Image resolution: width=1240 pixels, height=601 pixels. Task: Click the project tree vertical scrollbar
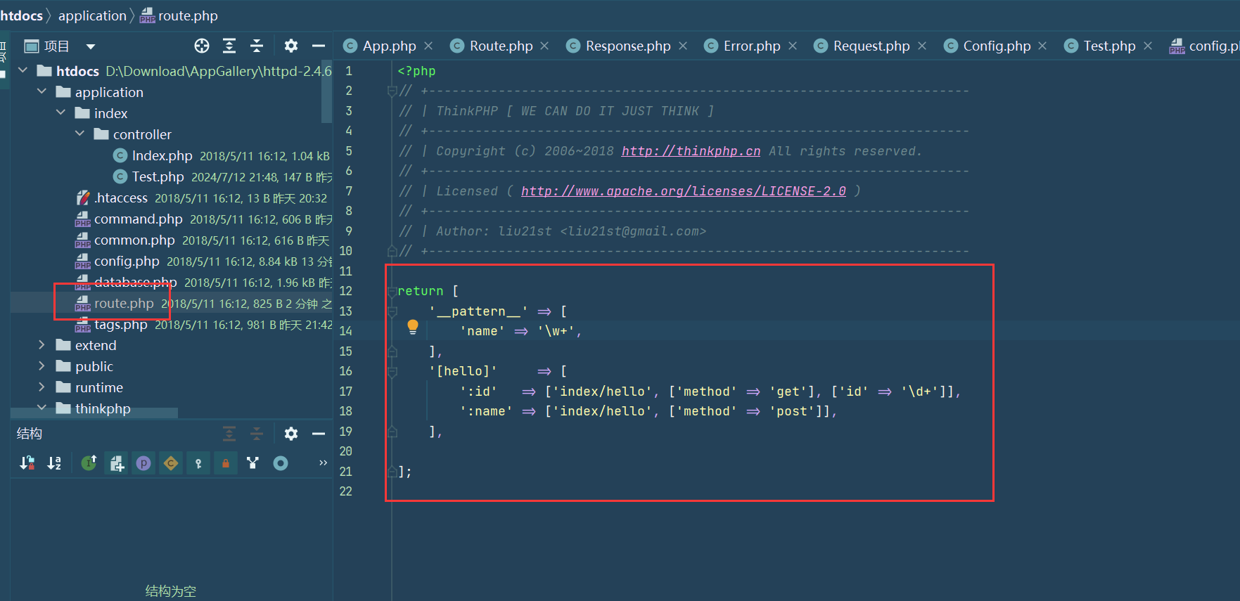326,91
